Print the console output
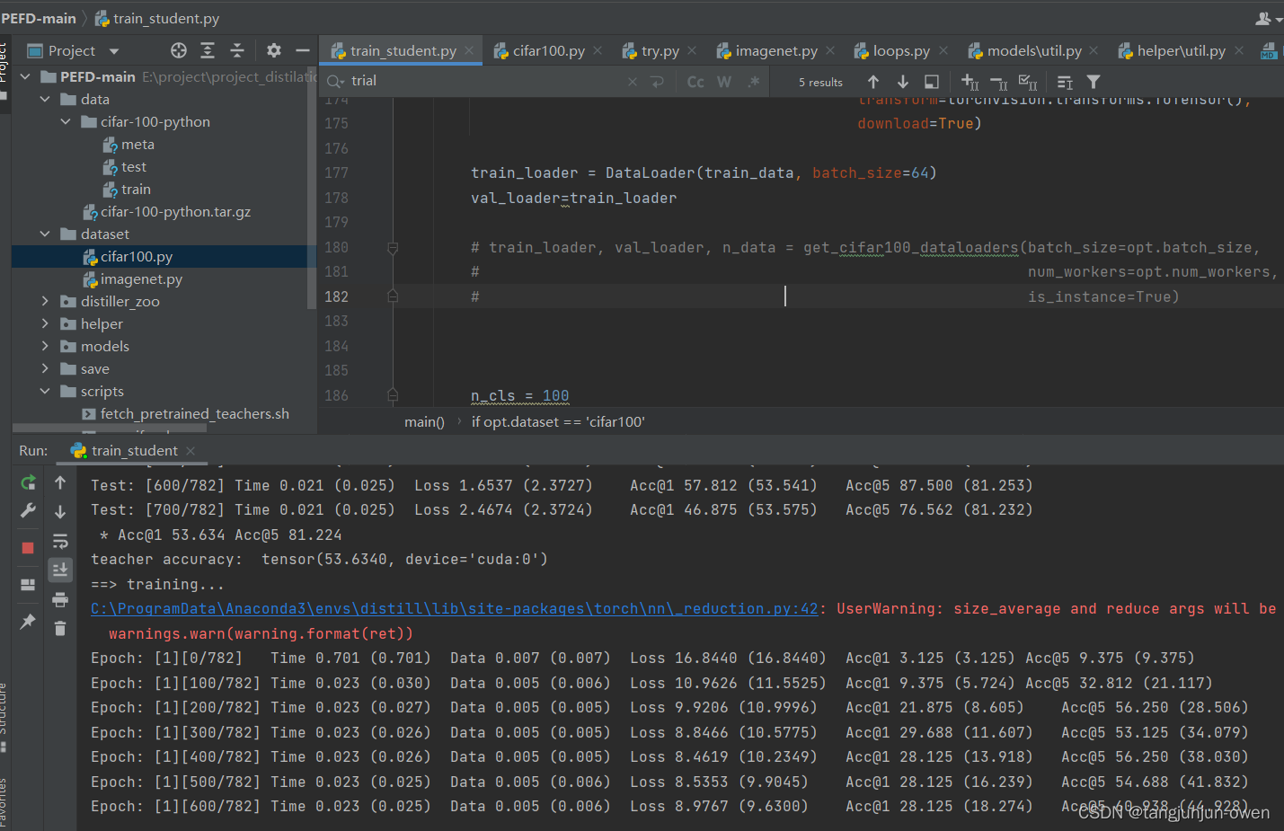1284x831 pixels. 60,599
